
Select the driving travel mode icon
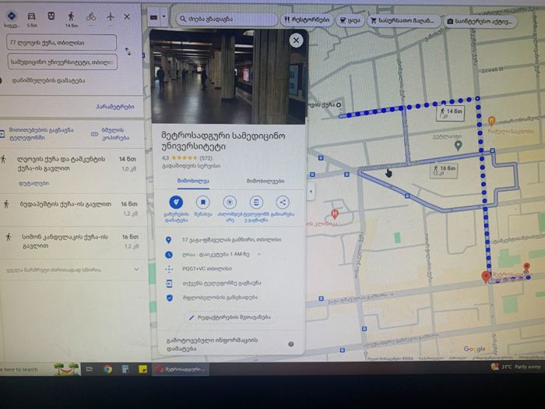coord(31,16)
